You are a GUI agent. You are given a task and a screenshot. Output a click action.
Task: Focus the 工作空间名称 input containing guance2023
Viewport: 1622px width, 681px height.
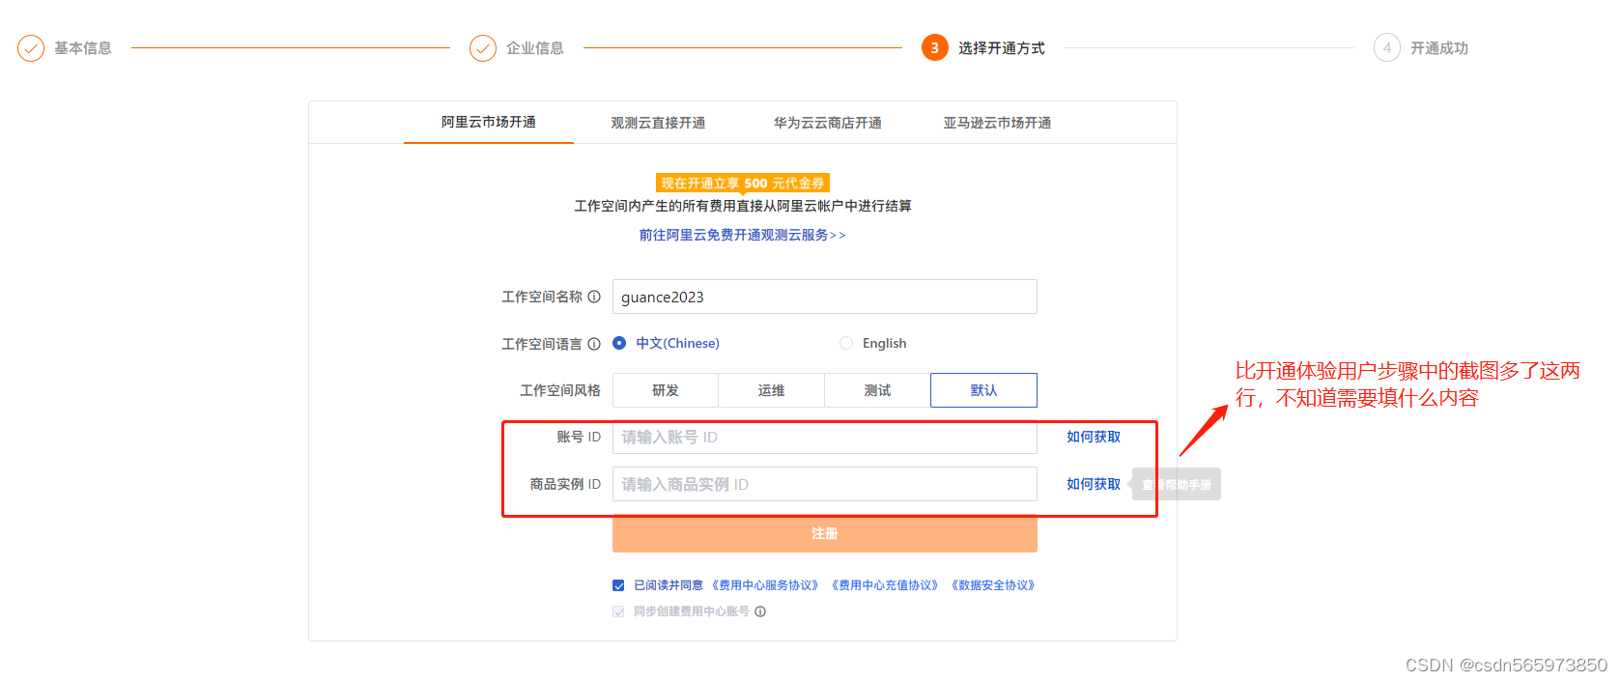(825, 297)
